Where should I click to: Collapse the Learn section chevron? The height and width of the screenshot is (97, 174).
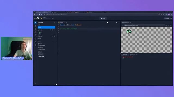54,41
